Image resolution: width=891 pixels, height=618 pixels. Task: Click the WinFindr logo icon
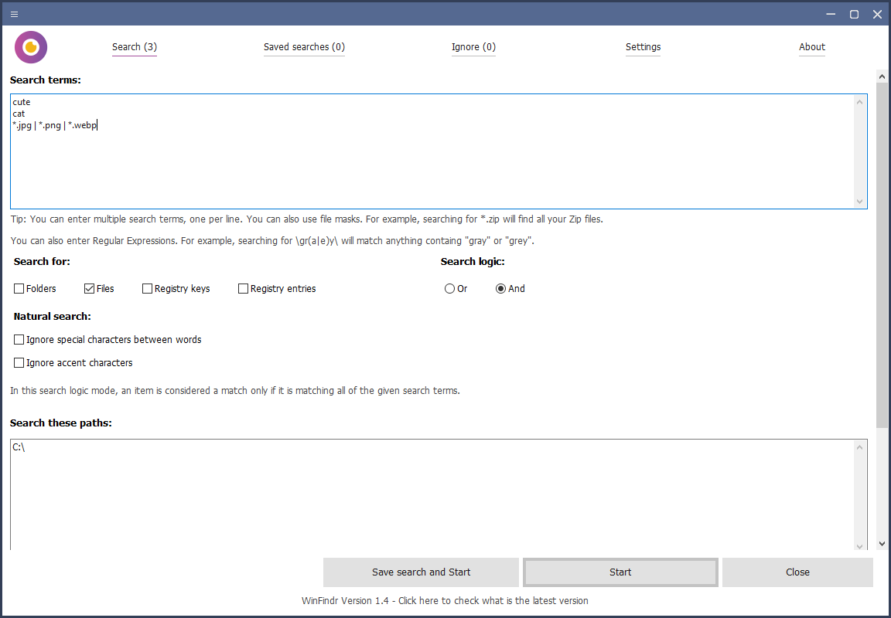coord(31,47)
